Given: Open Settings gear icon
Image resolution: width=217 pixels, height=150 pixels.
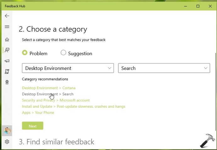Looking at the screenshot, I should 7,142.
